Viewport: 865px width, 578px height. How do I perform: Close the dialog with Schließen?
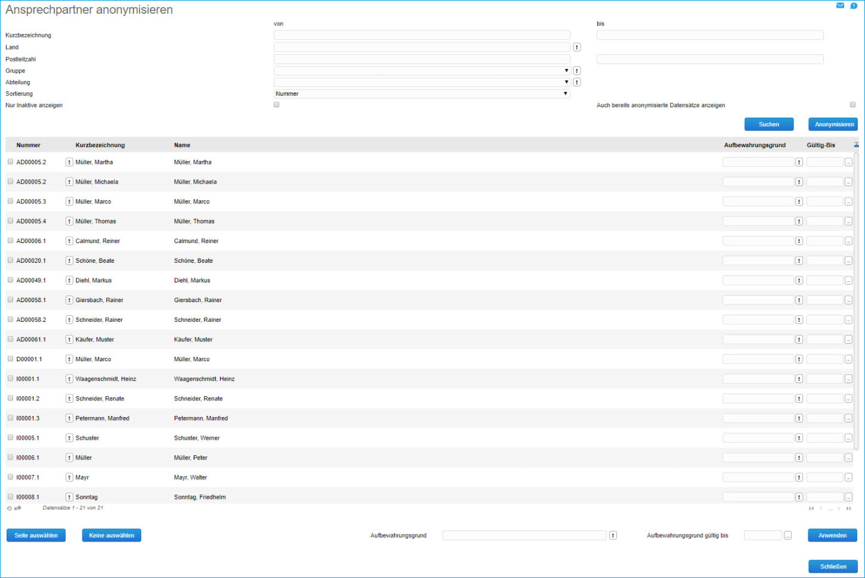[833, 566]
